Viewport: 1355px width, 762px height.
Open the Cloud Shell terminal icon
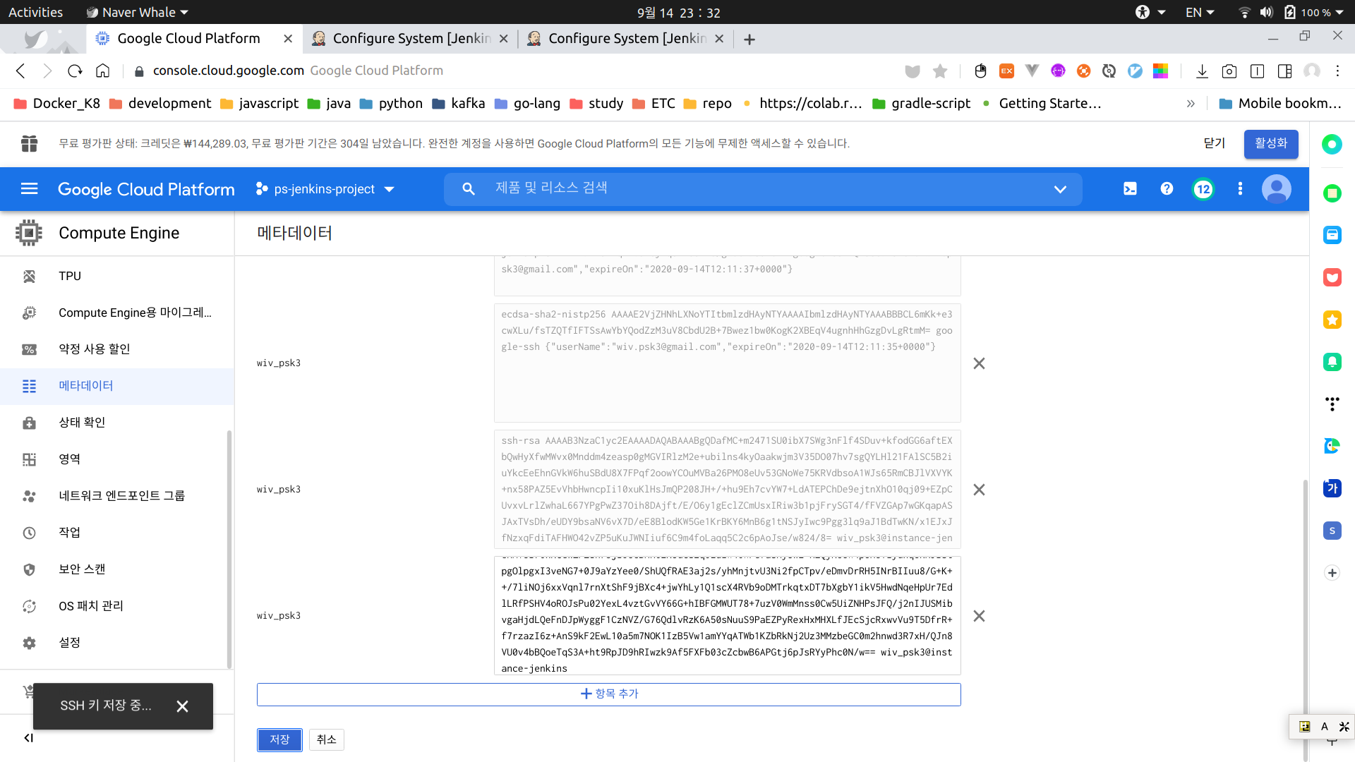pyautogui.click(x=1130, y=188)
